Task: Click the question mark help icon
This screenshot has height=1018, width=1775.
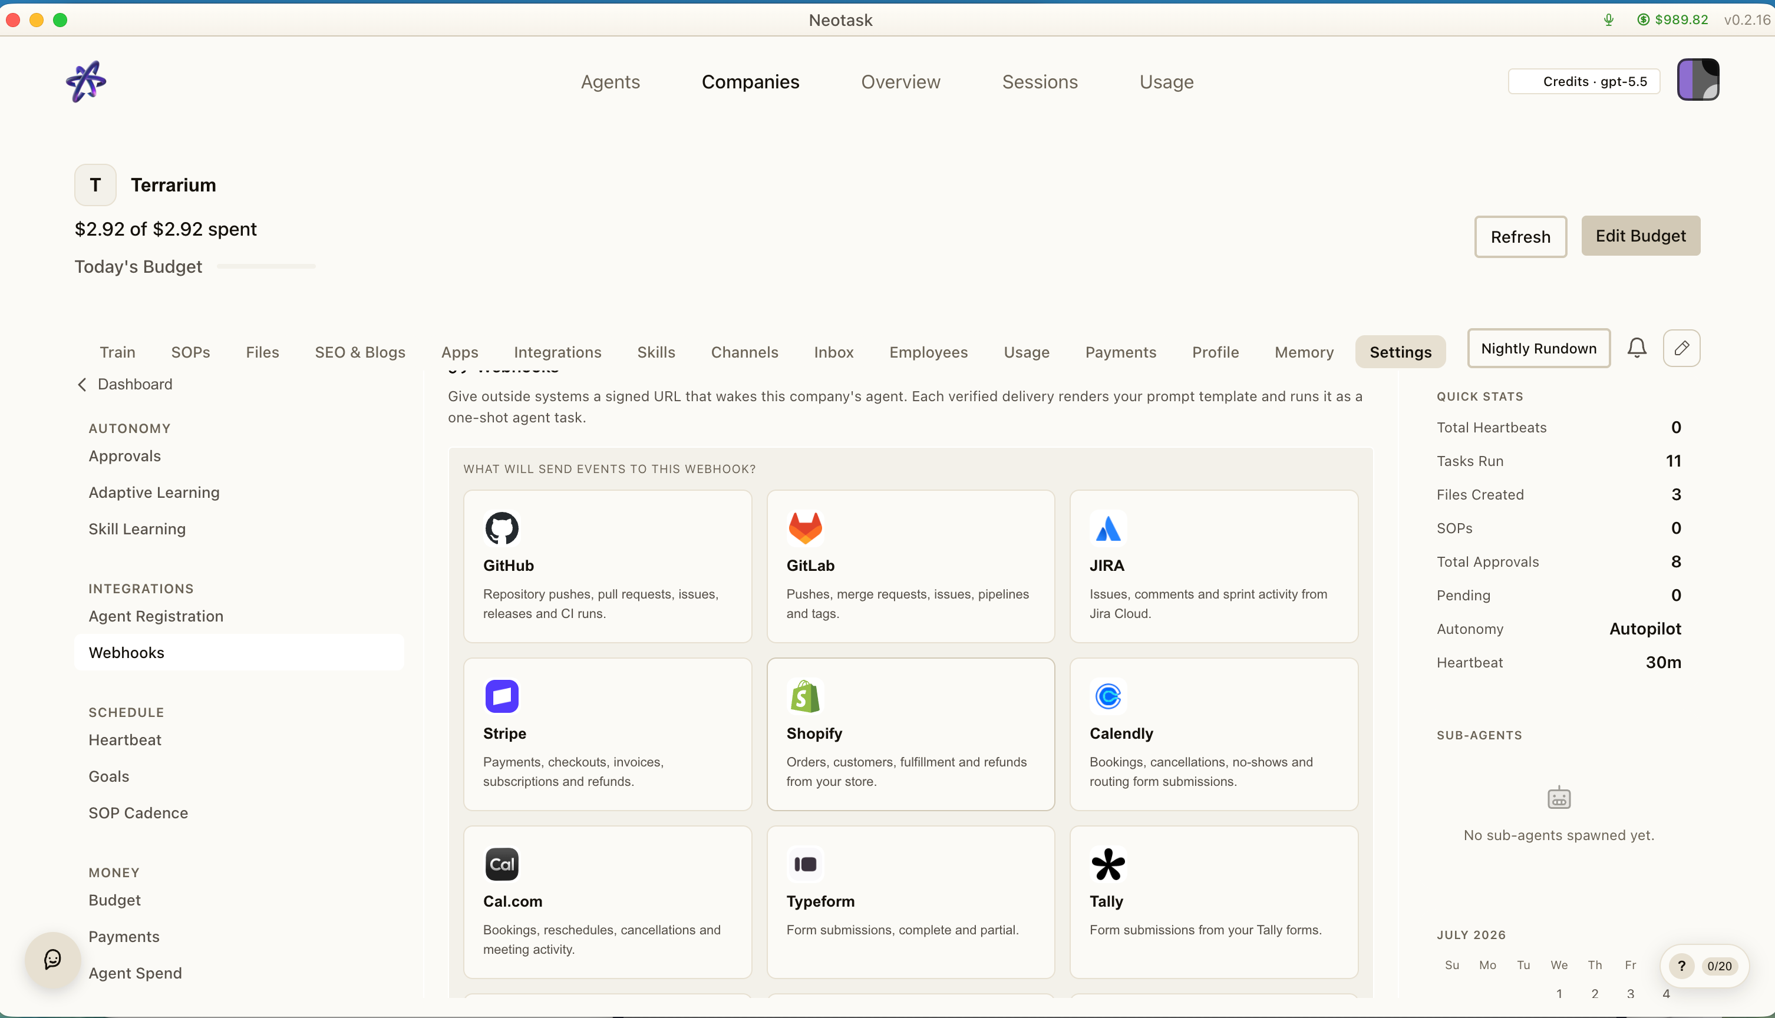Action: (1681, 966)
